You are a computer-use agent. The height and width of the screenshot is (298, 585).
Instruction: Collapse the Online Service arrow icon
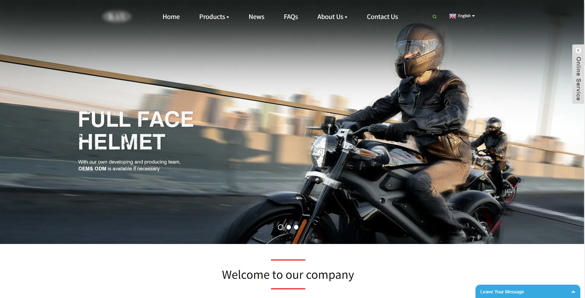[578, 50]
